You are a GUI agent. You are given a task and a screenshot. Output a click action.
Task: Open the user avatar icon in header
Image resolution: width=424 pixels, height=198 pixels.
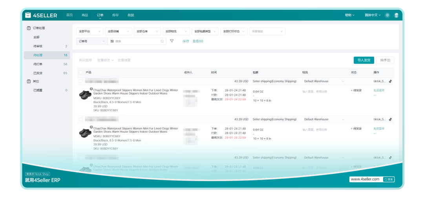point(397,15)
